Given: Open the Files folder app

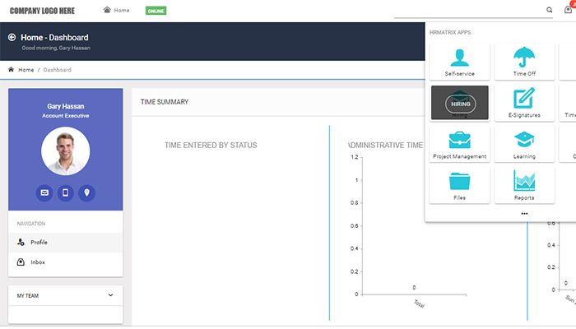Looking at the screenshot, I should [x=459, y=185].
